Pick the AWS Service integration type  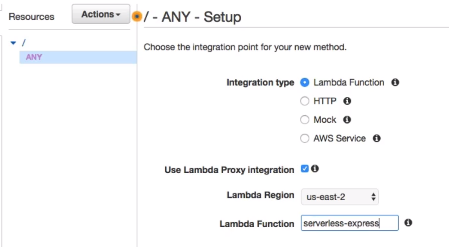305,139
